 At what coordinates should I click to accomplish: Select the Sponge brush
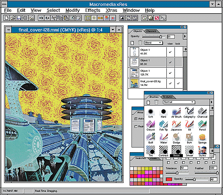[202, 138]
